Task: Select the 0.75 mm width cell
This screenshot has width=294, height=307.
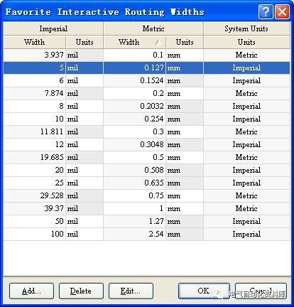Action: [x=134, y=195]
